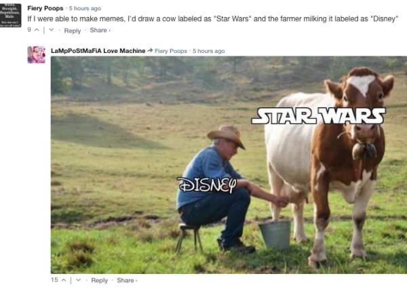This screenshot has height=291, width=407.
Task: Expand Share options under meme reply
Action: pyautogui.click(x=128, y=280)
